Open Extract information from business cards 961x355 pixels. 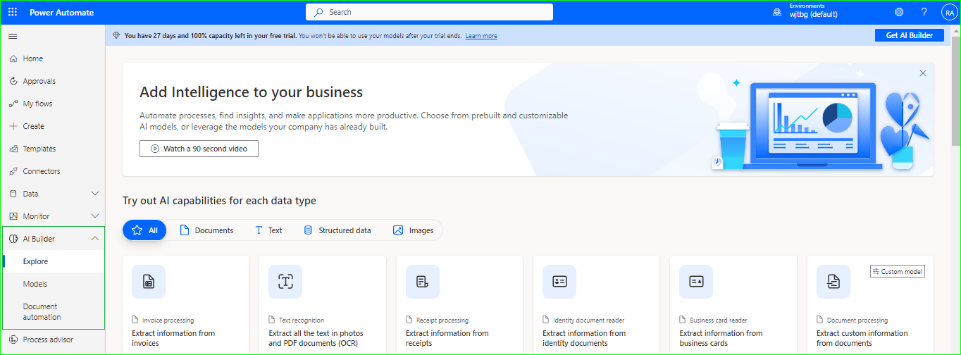pos(721,338)
